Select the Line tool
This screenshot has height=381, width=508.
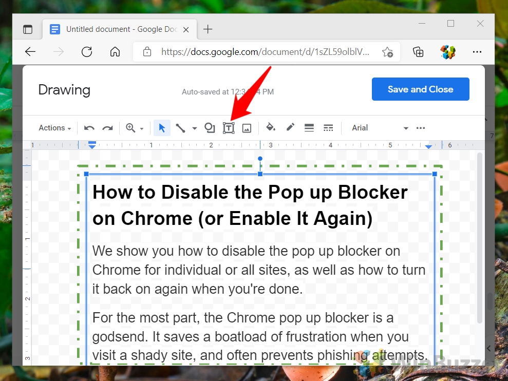coord(180,128)
